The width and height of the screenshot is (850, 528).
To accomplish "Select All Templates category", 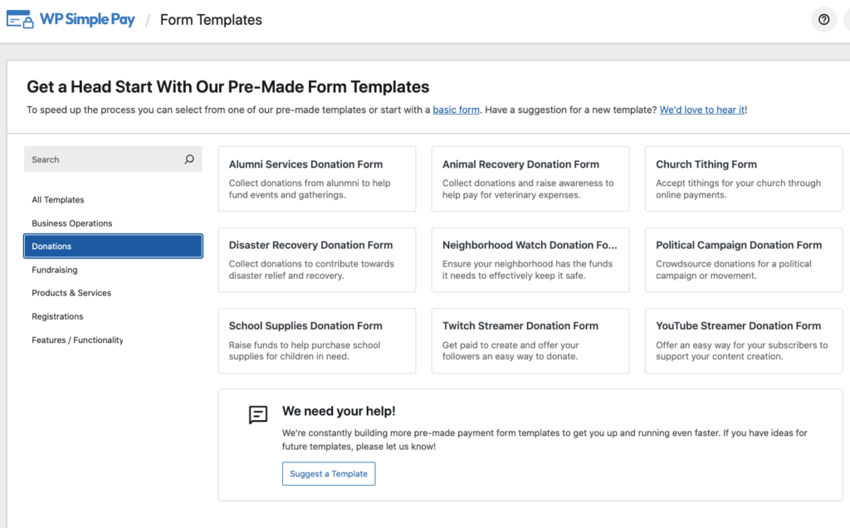I will tap(58, 200).
